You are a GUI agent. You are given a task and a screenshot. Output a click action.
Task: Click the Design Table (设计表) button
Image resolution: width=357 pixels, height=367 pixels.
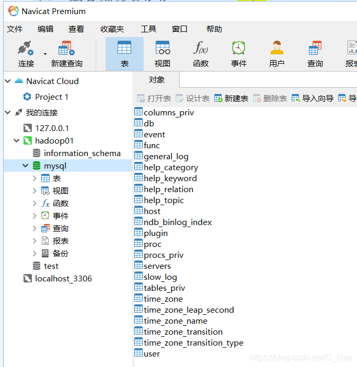pos(192,99)
